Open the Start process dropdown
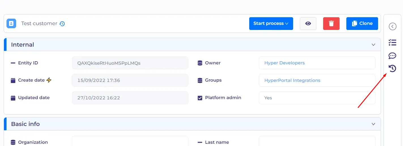The image size is (403, 146). [271, 23]
